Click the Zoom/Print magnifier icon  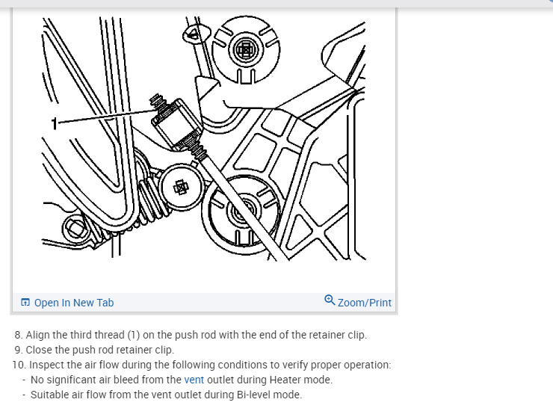[330, 300]
